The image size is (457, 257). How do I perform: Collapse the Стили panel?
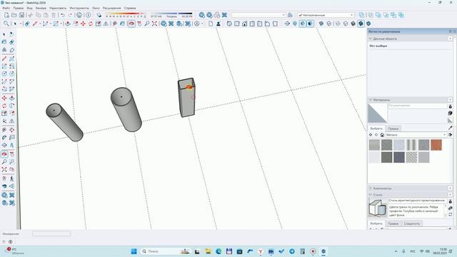point(371,195)
